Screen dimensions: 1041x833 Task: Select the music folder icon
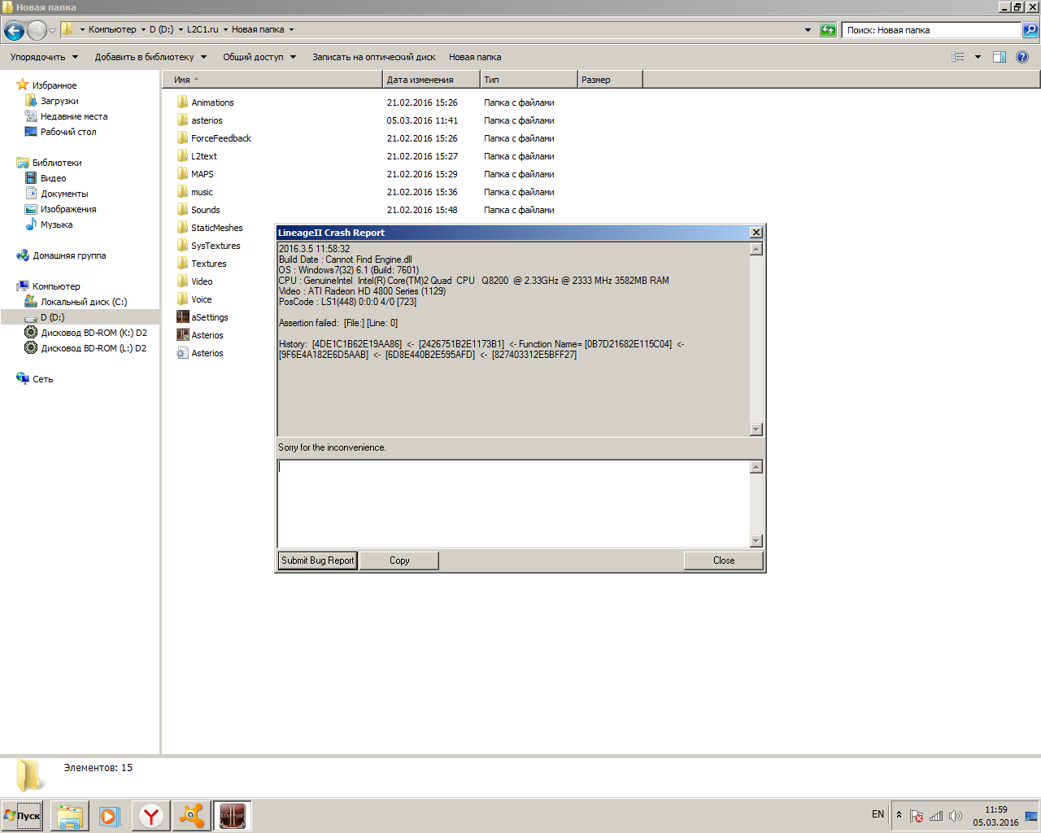point(183,192)
